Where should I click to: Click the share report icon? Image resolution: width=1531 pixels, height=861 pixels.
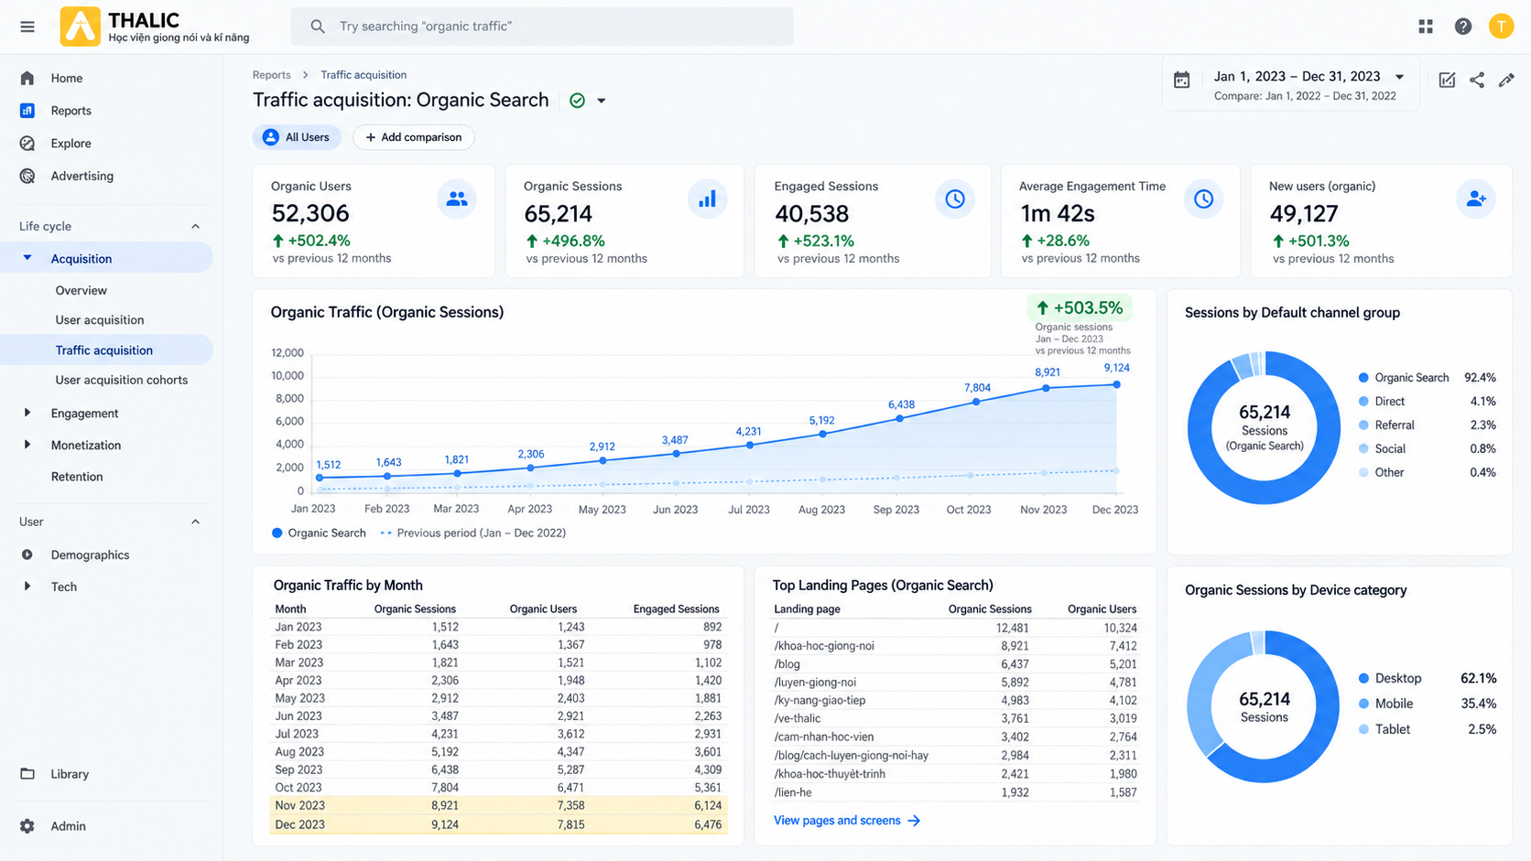coord(1477,80)
